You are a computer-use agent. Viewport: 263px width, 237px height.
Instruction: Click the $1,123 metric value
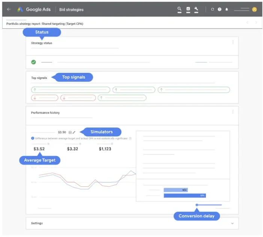[105, 149]
